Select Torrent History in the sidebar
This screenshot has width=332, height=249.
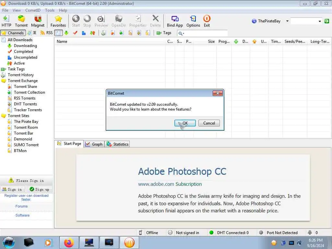(x=20, y=75)
